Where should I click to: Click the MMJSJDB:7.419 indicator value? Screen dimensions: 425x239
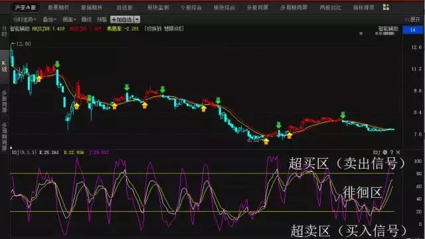[x=48, y=29]
